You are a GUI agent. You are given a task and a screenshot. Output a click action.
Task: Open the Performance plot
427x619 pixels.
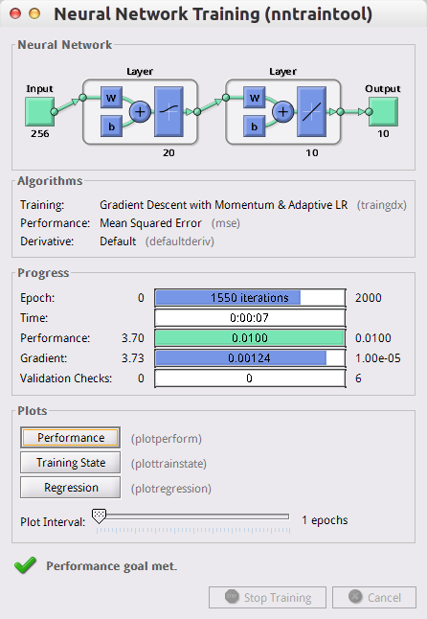pos(71,437)
